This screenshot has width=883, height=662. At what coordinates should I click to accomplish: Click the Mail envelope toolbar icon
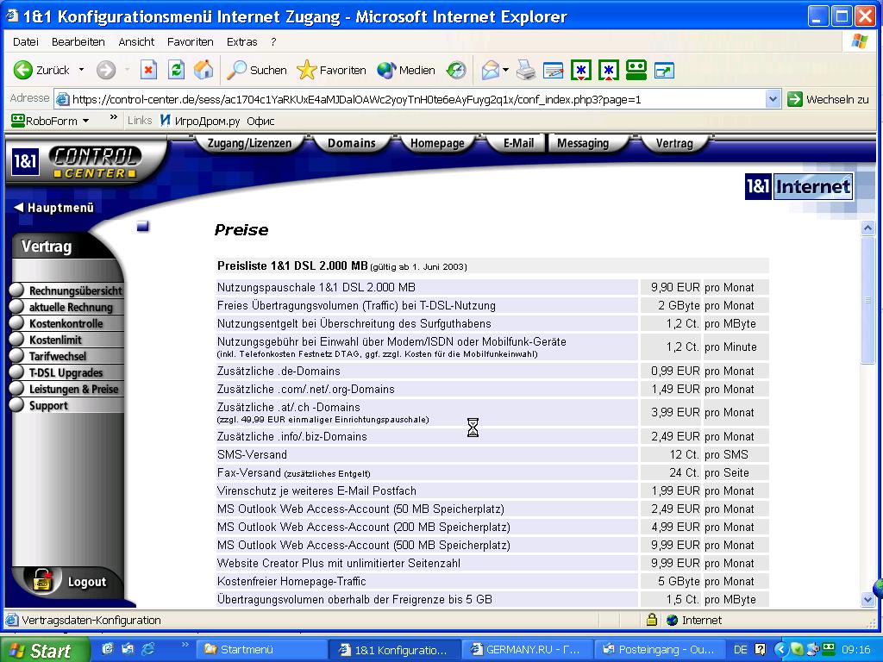[491, 71]
